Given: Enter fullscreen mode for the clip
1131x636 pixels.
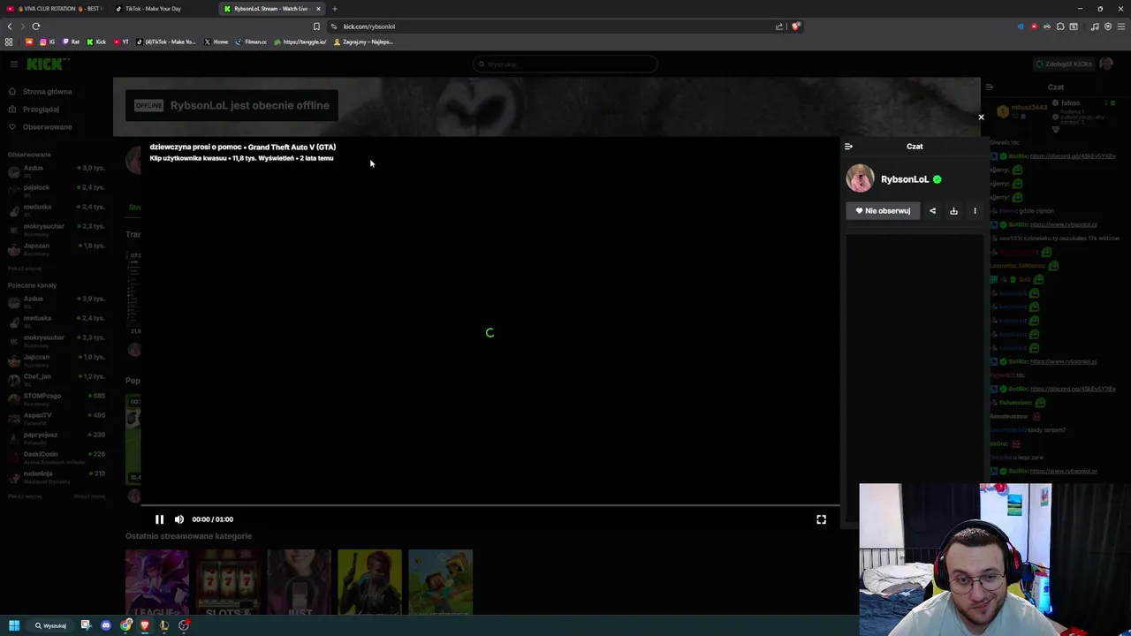Looking at the screenshot, I should coord(821,519).
